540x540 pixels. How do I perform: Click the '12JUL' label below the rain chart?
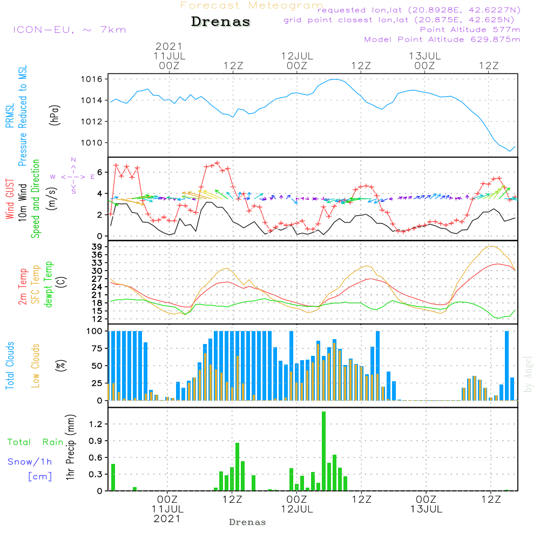point(297,509)
